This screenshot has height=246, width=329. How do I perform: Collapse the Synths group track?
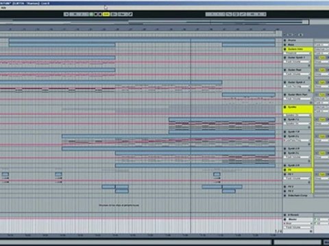coord(285,107)
